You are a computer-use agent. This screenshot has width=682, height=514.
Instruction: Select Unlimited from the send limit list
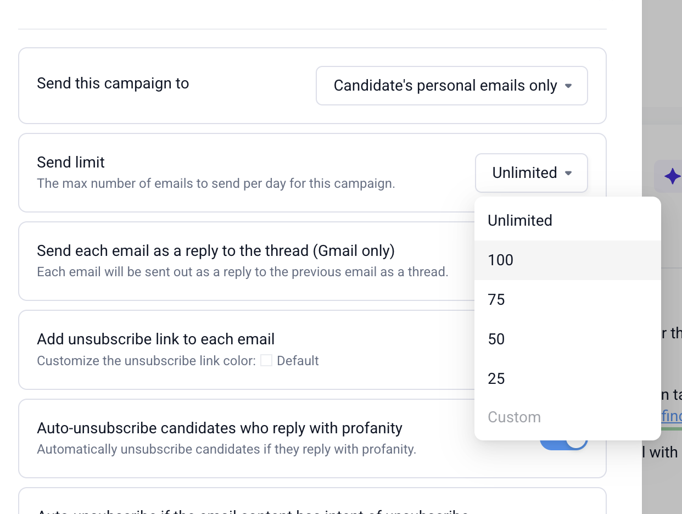(x=520, y=220)
